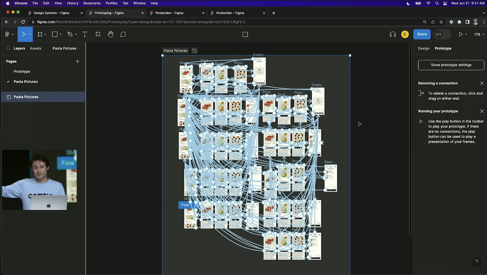Image resolution: width=487 pixels, height=275 pixels.
Task: Click the Actions icon in the toolbar
Action: [97, 34]
